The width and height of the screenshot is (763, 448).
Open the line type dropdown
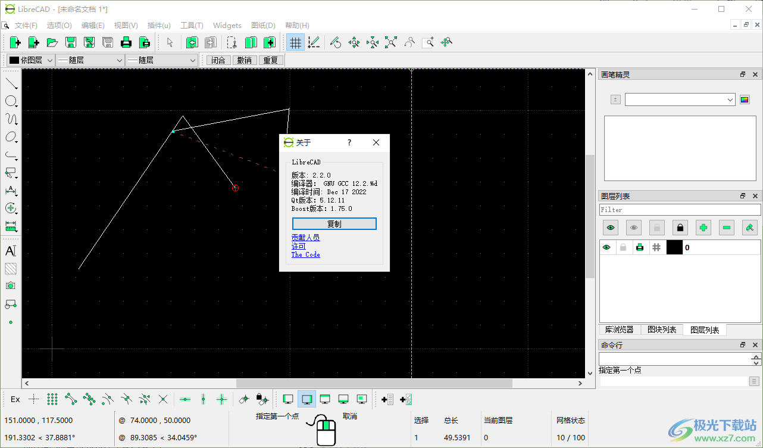162,60
